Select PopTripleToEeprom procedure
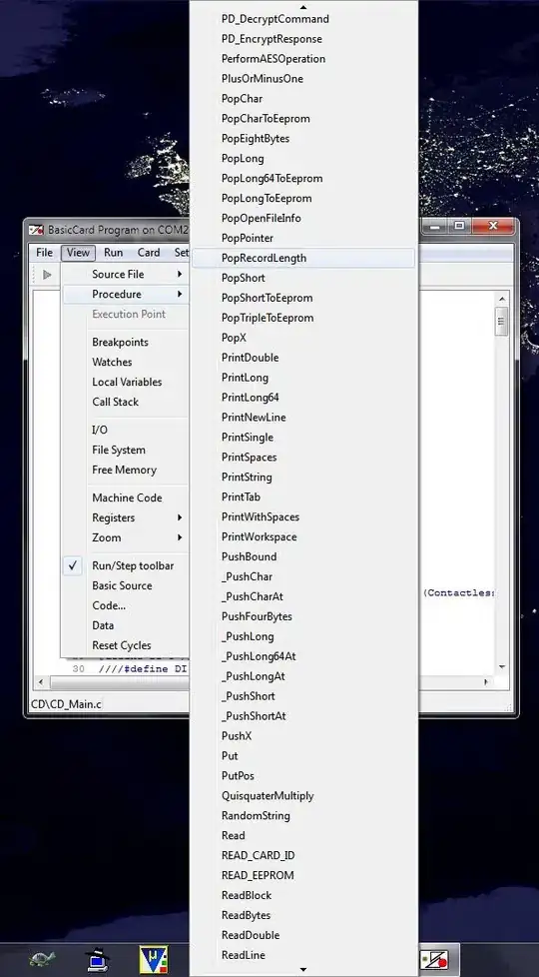The image size is (539, 977). pyautogui.click(x=303, y=318)
